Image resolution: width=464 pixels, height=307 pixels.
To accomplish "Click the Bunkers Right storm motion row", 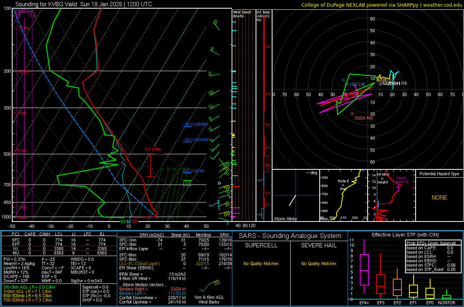I will (153, 289).
